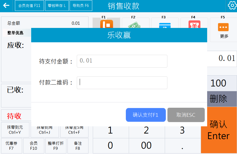Image resolution: width=237 pixels, height=154 pixels.
Task: Open 会员充值 F11
Action: (29, 6)
